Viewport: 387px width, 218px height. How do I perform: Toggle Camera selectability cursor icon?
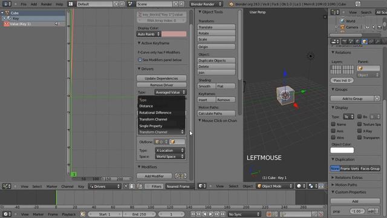click(x=374, y=27)
